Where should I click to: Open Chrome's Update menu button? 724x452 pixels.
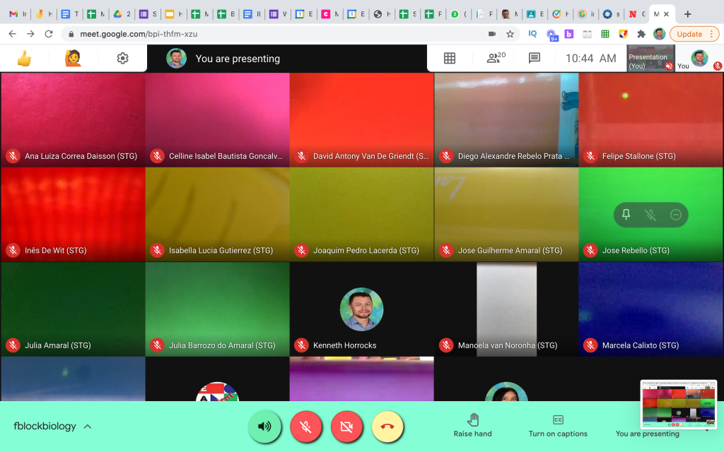coord(694,34)
